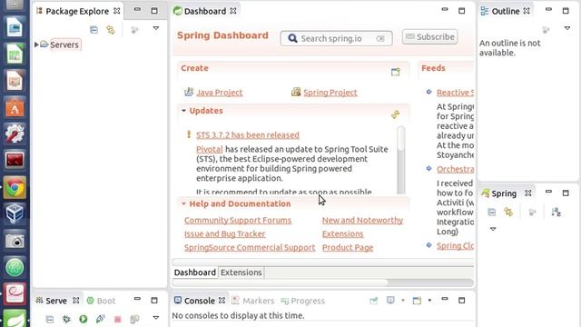Open SpringSource Commercial Support link
581x327 pixels.
coord(250,248)
